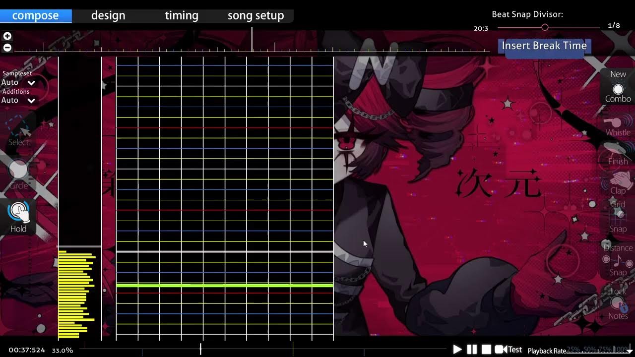The image size is (635, 357).
Task: Switch to the compose tab
Action: click(36, 16)
